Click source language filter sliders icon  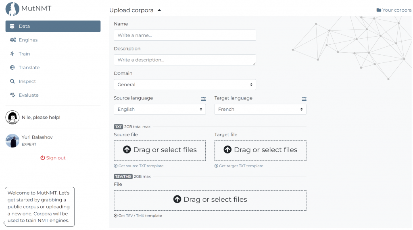pos(203,99)
